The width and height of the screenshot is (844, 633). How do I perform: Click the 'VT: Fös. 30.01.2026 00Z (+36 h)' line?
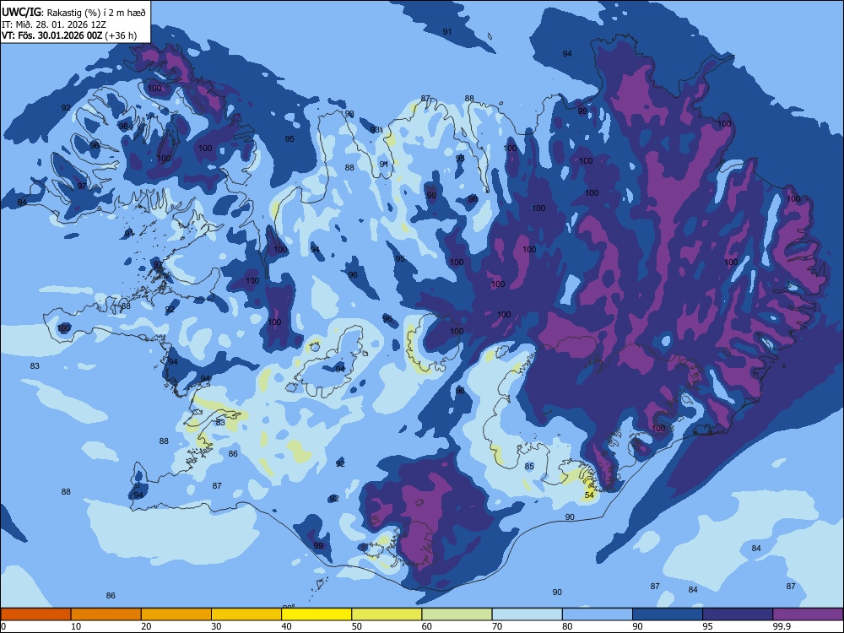tap(69, 35)
